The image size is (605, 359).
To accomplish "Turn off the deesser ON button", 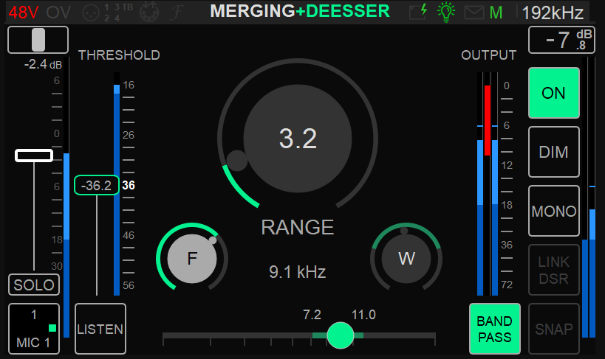I will coord(553,93).
